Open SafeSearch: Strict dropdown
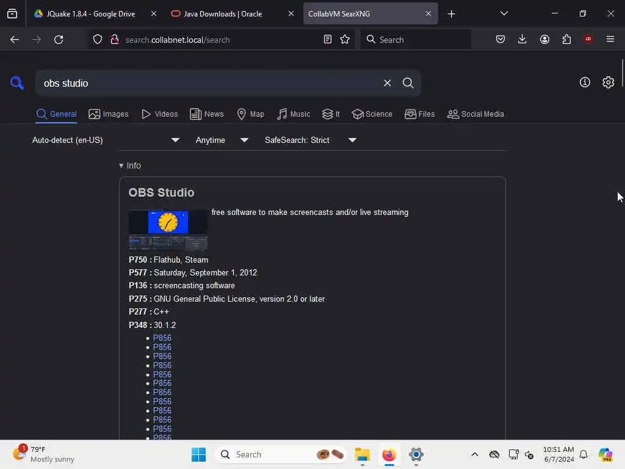The width and height of the screenshot is (625, 469). 311,140
